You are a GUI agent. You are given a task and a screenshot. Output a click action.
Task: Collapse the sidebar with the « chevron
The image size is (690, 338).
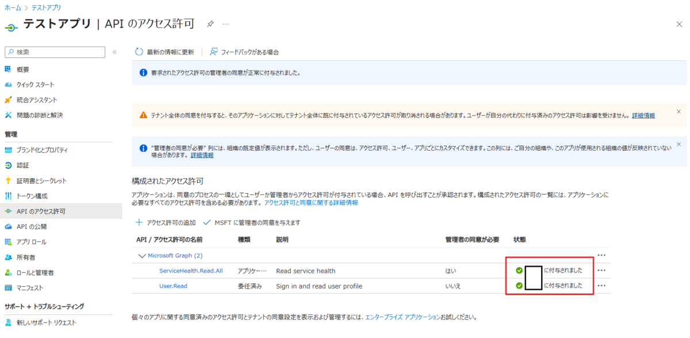click(x=114, y=51)
